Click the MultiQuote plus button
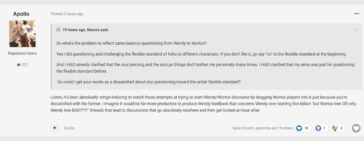The image size is (364, 141). [x=55, y=128]
